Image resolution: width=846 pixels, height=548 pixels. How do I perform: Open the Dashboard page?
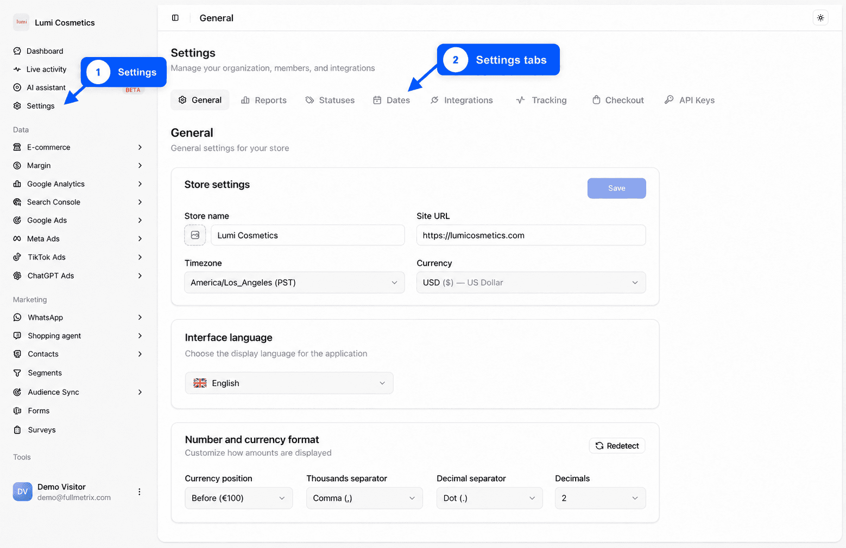[x=45, y=51]
